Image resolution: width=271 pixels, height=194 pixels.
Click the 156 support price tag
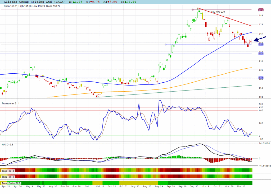click(261, 45)
